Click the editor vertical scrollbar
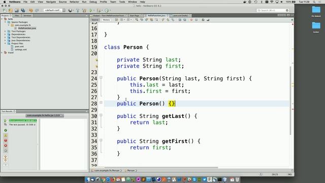Viewport: 325px width, 183px height. (x=290, y=101)
